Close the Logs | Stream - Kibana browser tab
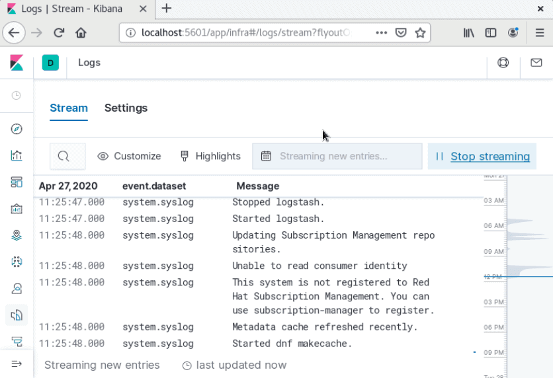Viewport: 553px width, 378px height. pos(143,9)
